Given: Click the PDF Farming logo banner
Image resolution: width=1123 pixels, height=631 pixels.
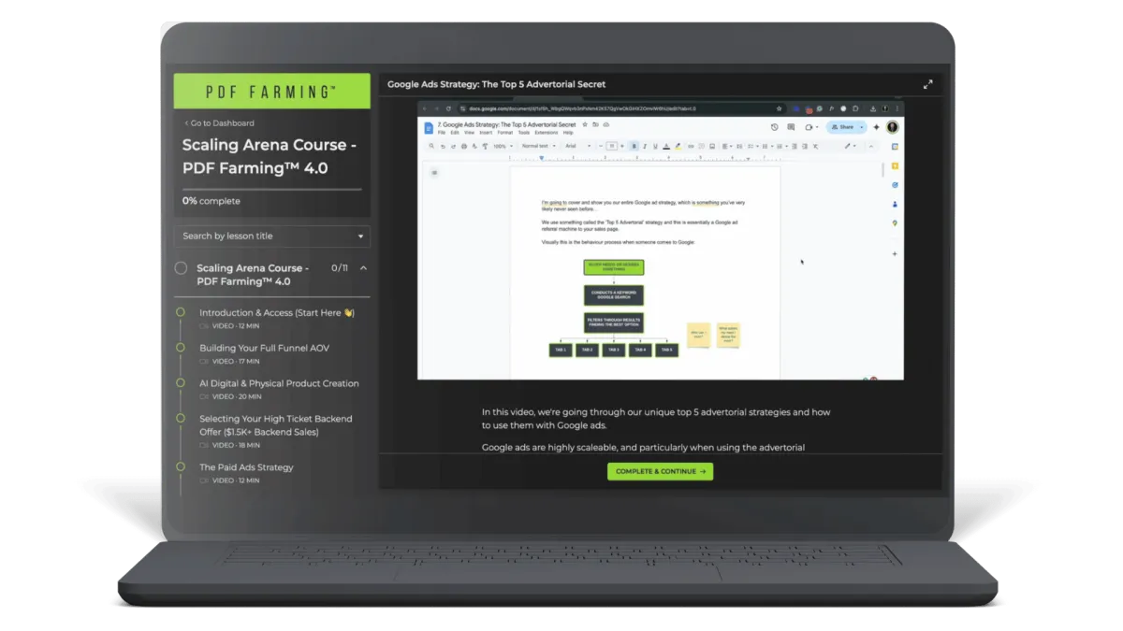Looking at the screenshot, I should (x=271, y=92).
